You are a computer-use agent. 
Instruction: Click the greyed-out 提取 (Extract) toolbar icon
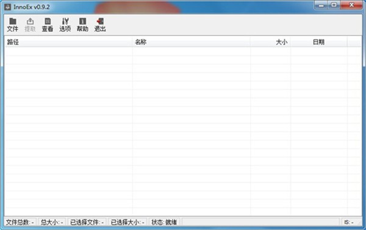coord(30,25)
